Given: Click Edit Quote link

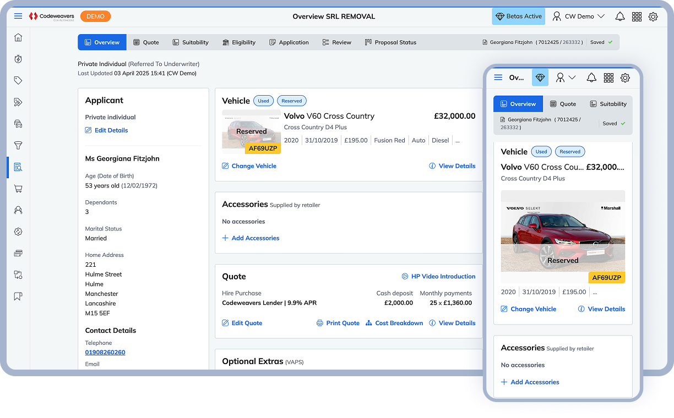Looking at the screenshot, I should tap(242, 323).
